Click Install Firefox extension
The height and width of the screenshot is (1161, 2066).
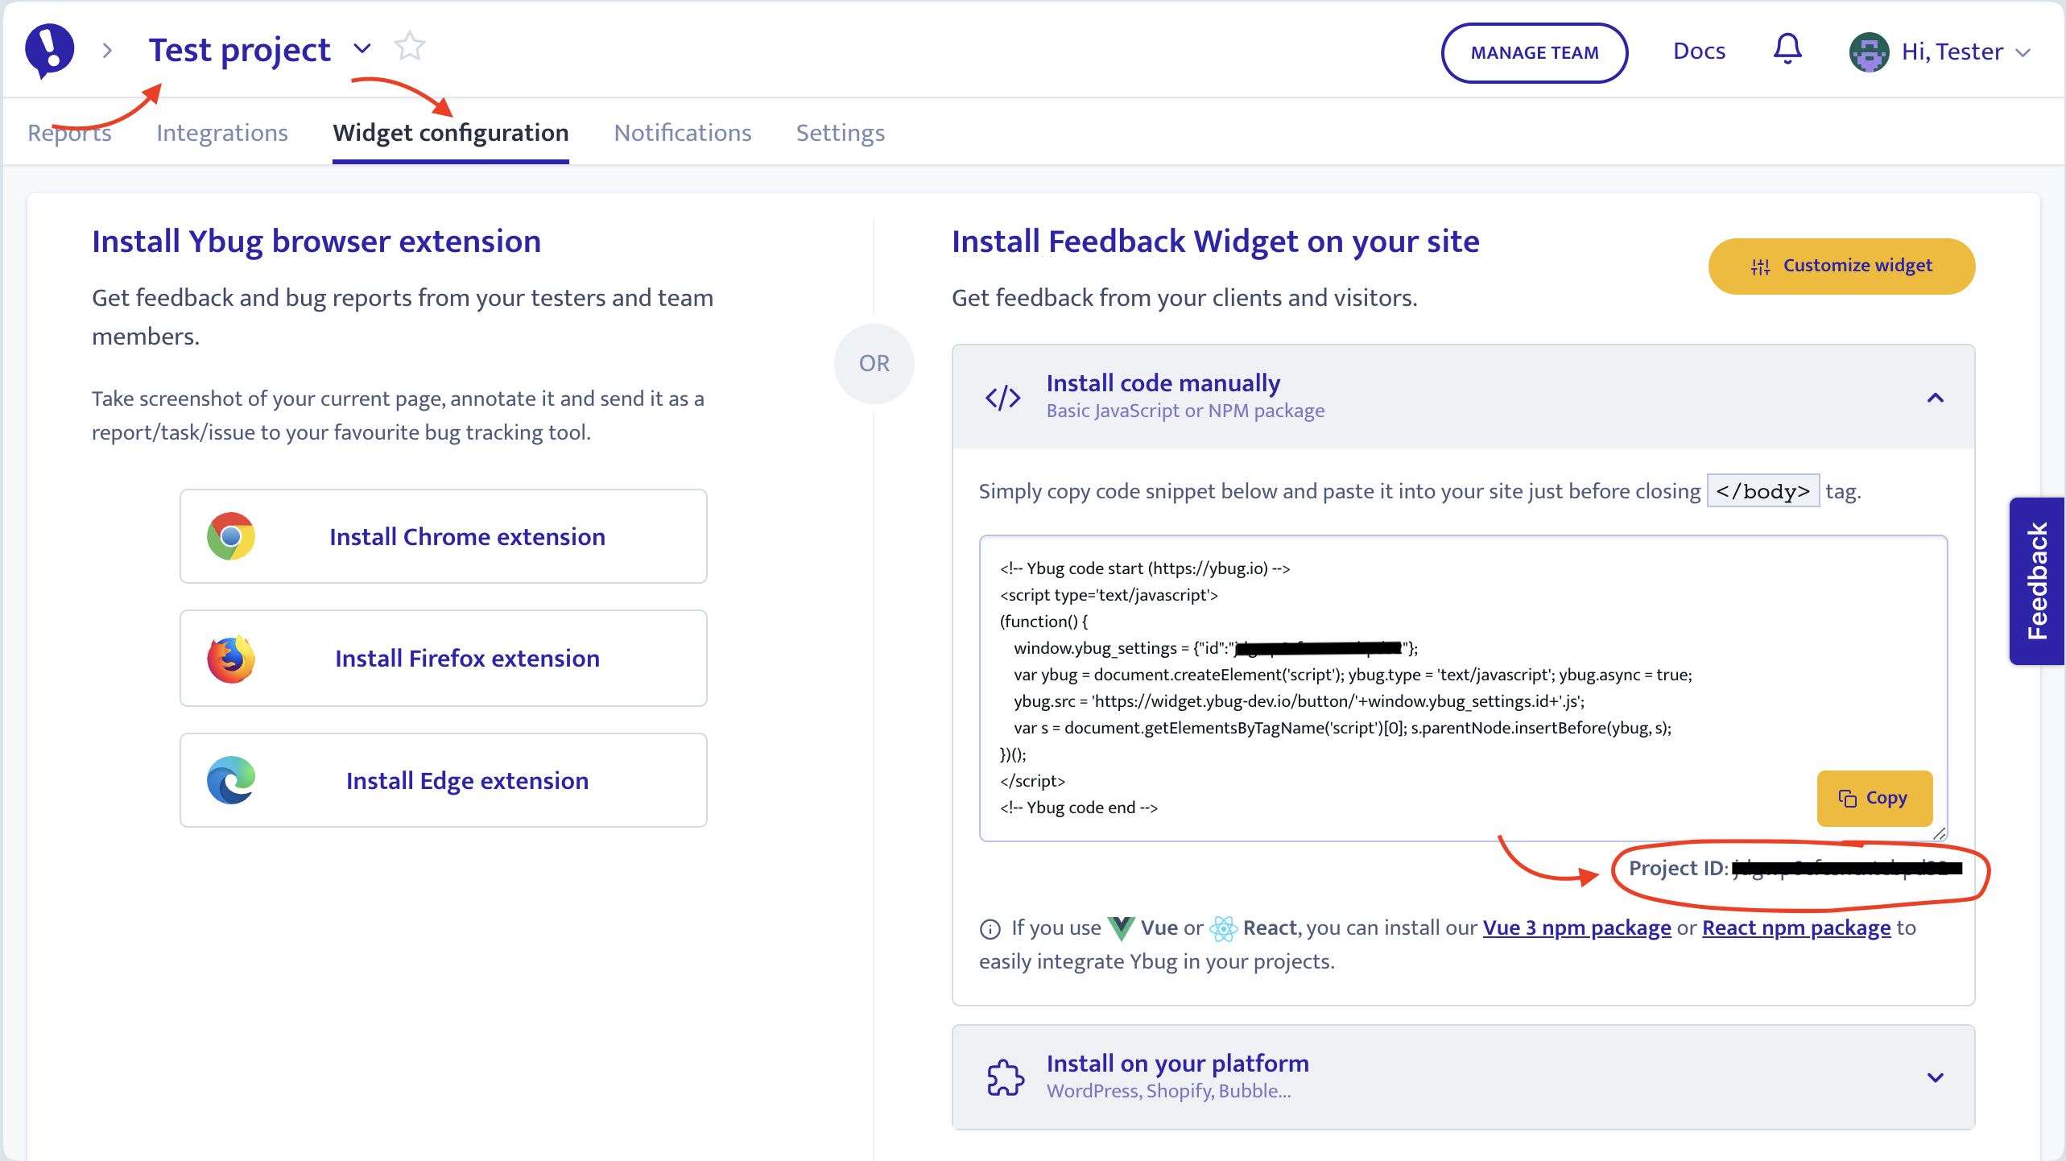point(444,659)
